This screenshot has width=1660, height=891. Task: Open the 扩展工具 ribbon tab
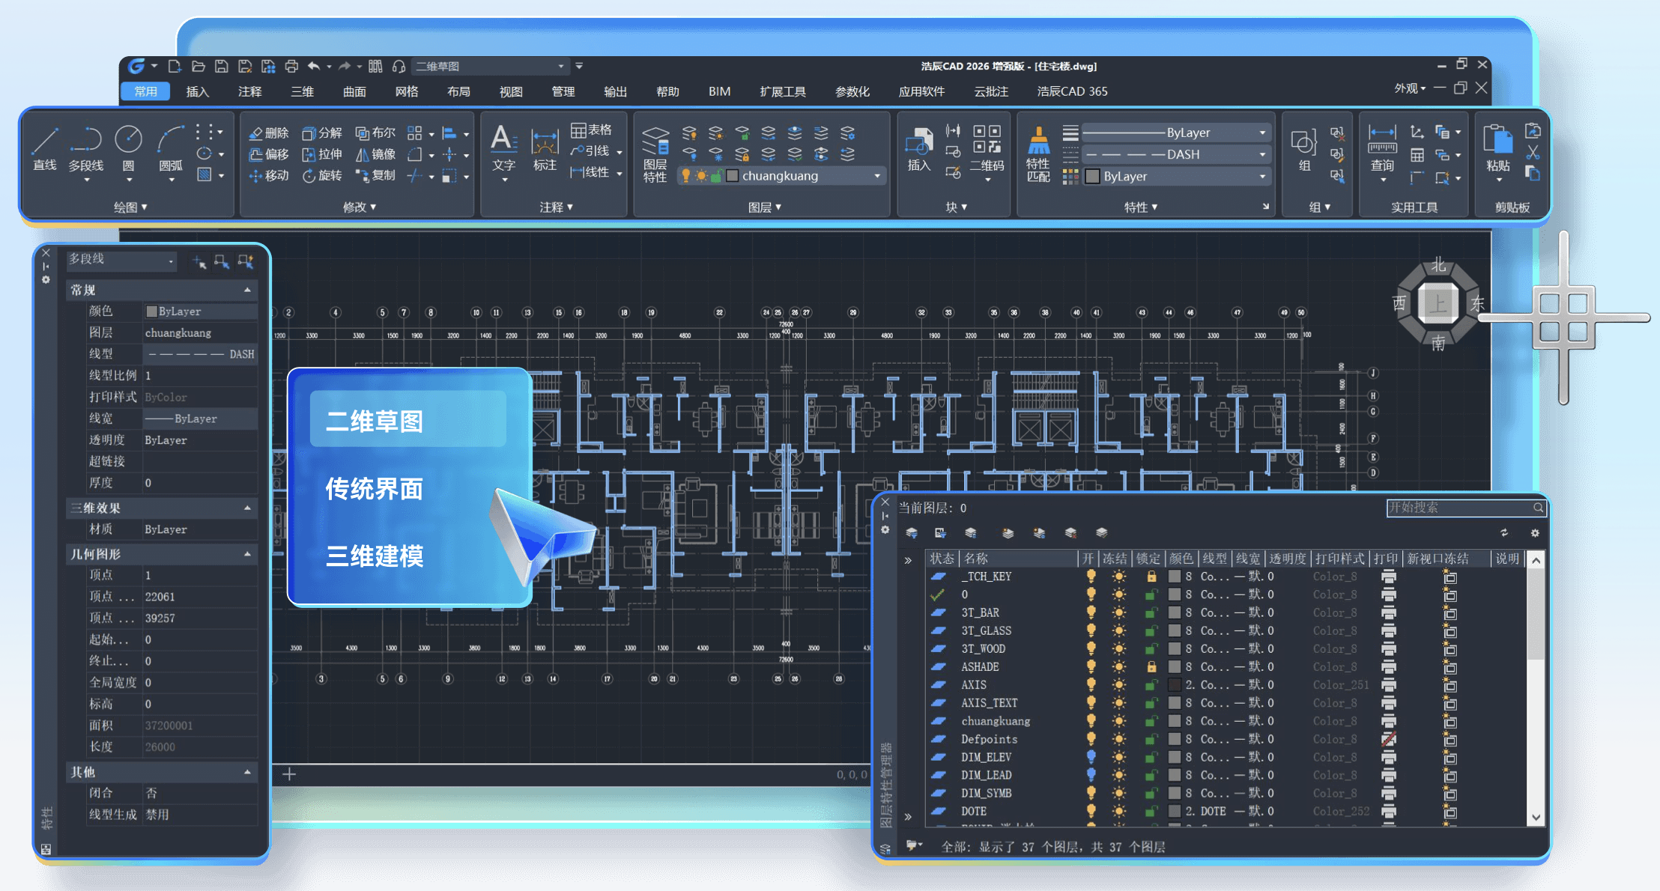click(x=783, y=91)
